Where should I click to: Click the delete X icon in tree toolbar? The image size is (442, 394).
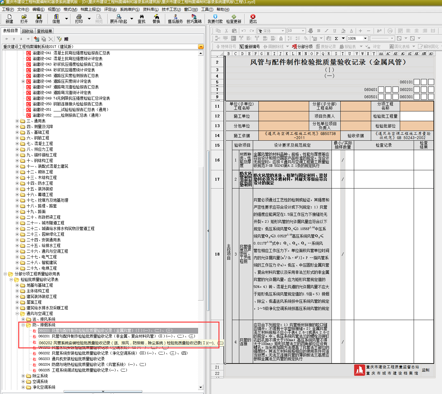click(51, 39)
